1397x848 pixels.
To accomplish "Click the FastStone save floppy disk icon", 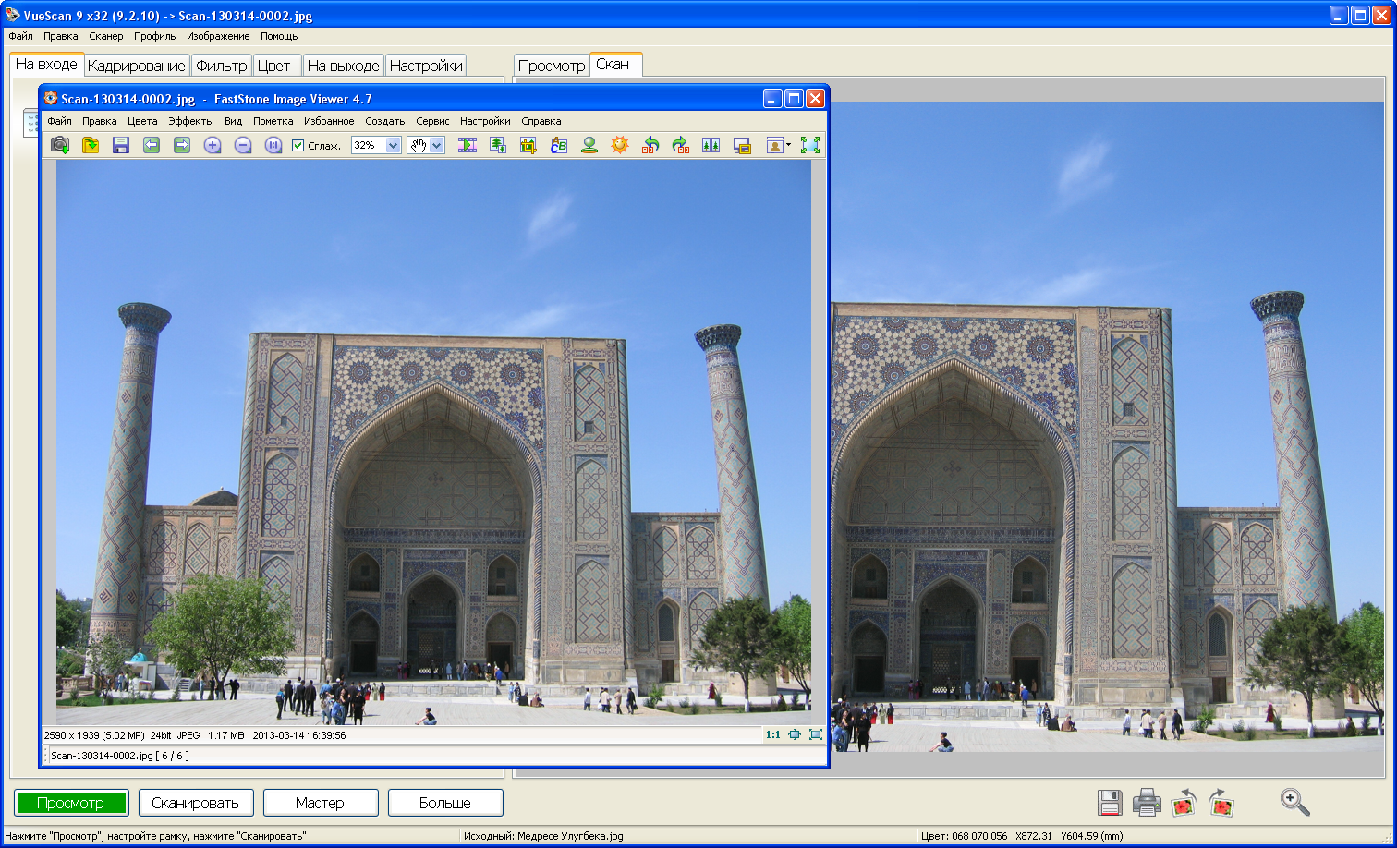I will 120,145.
